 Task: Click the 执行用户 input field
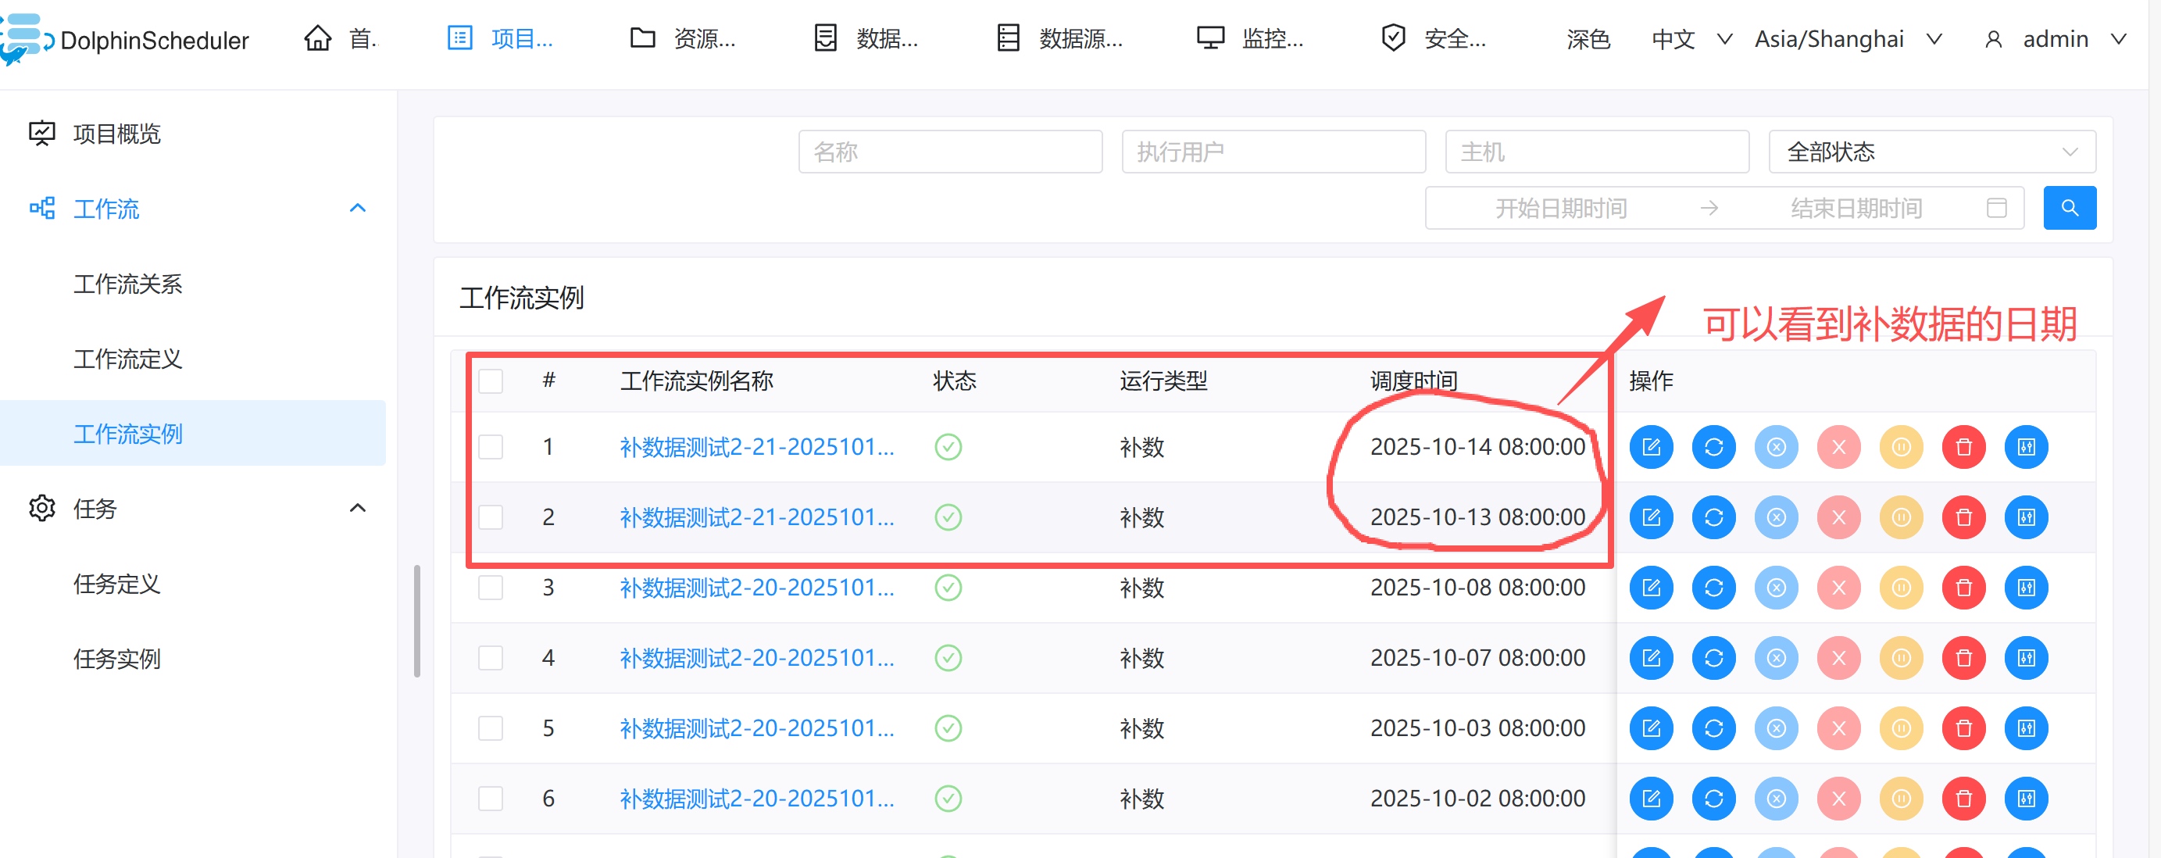pos(1273,152)
